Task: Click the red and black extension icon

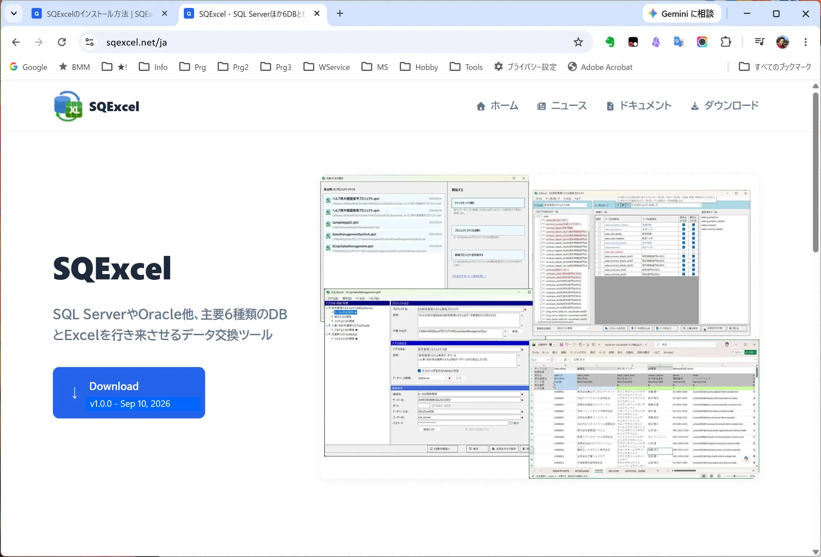Action: coord(633,42)
